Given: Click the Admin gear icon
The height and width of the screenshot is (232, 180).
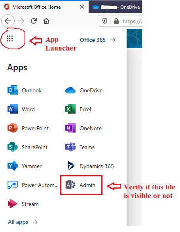Looking at the screenshot, I should 70,185.
